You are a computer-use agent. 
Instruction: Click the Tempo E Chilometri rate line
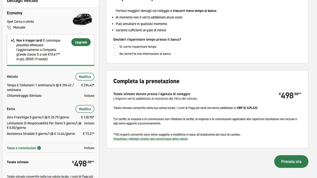coord(51,87)
